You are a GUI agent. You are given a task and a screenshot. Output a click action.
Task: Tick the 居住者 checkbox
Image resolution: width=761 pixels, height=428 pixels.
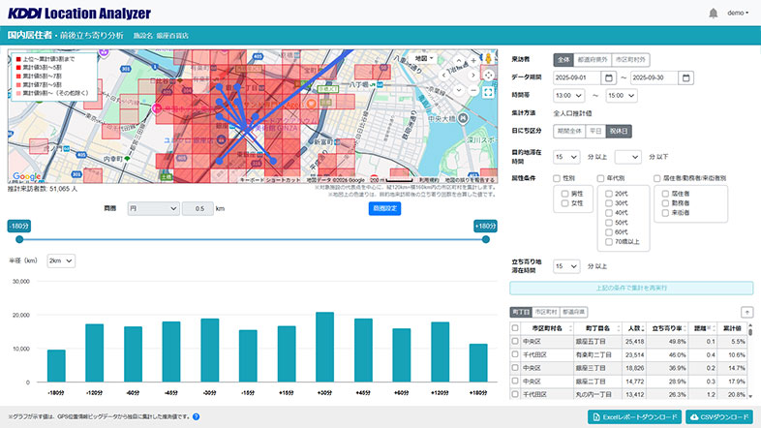pyautogui.click(x=664, y=194)
